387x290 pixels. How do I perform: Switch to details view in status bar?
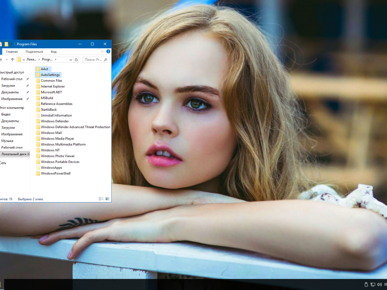click(101, 199)
